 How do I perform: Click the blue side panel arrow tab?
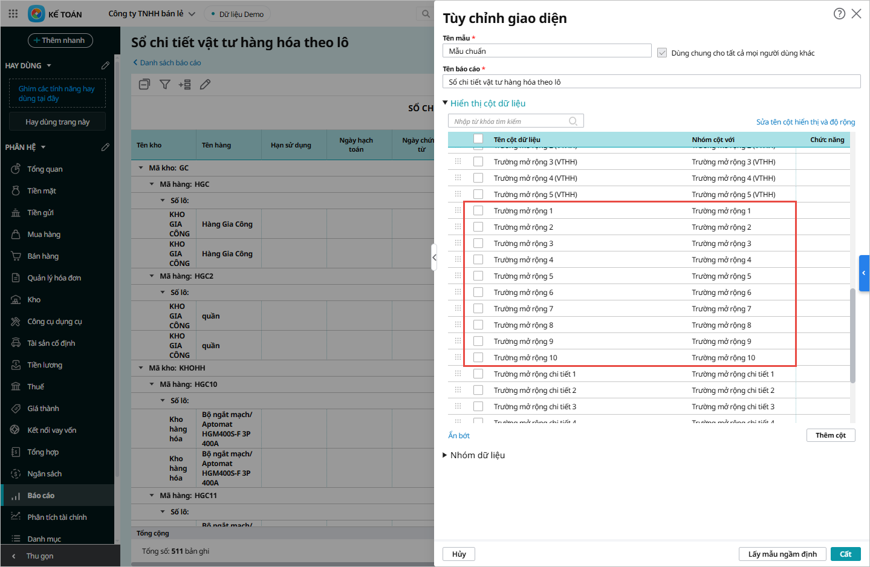(864, 273)
